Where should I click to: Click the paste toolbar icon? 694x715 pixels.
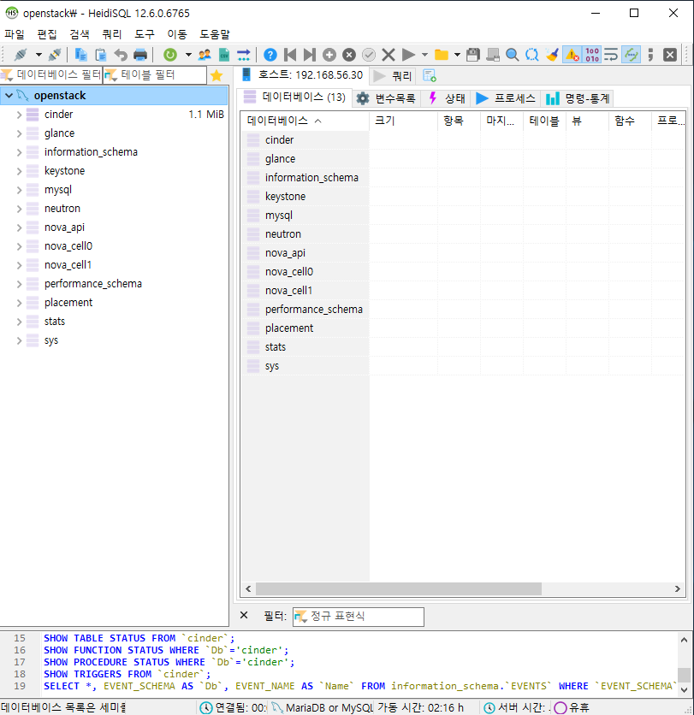tap(100, 55)
